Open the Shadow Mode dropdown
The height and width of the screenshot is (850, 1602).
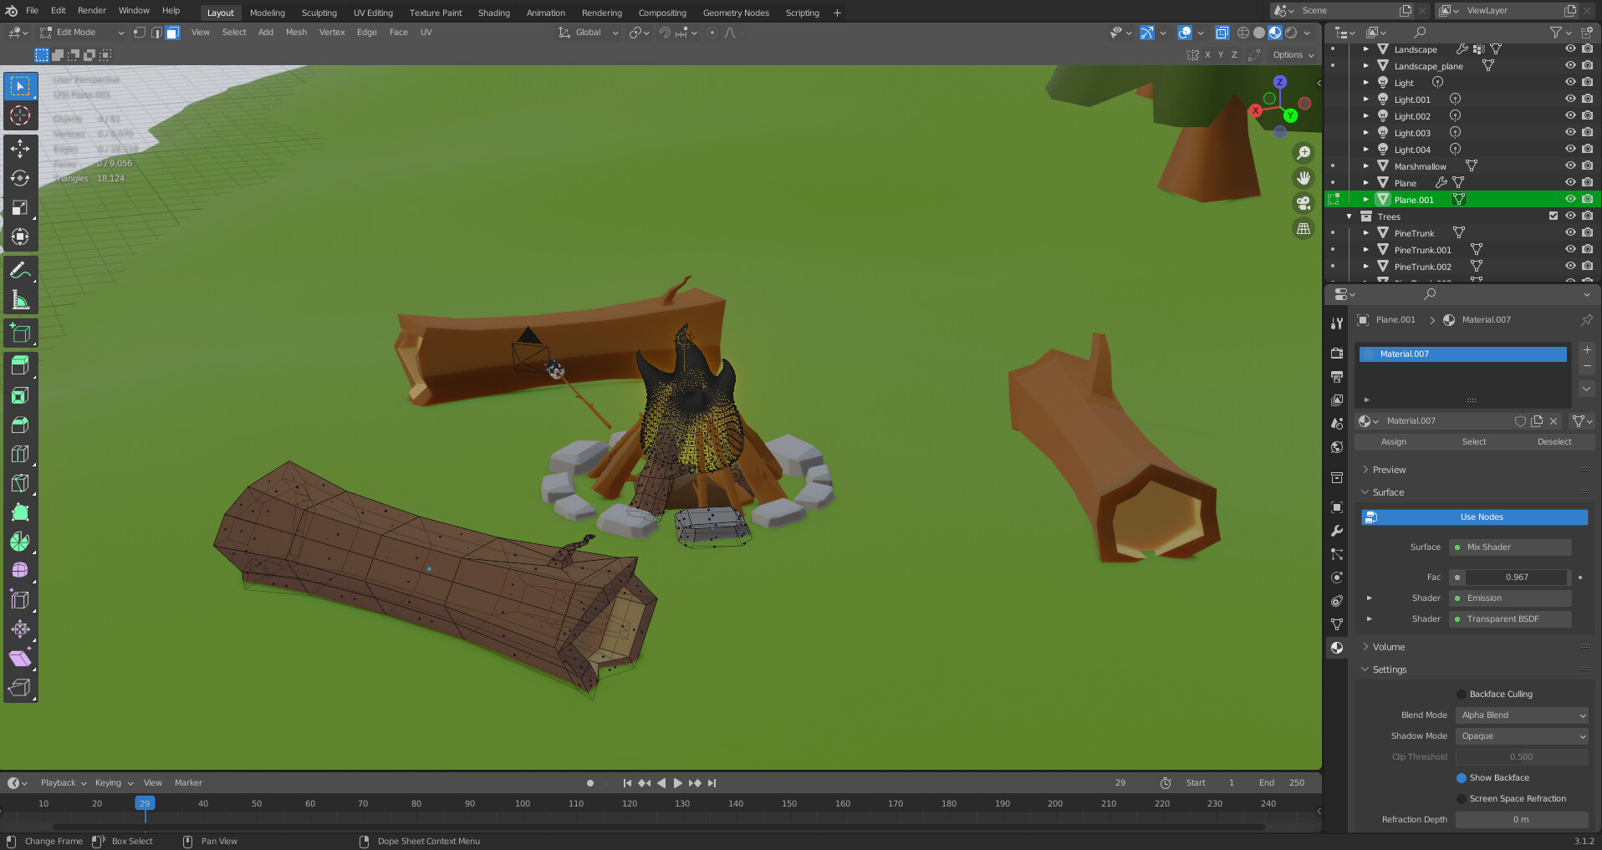[x=1522, y=736]
